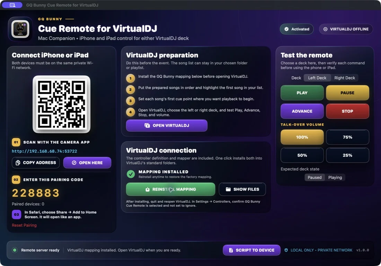Click Enter This Pairing Code label
381x266 pixels.
click(x=53, y=180)
